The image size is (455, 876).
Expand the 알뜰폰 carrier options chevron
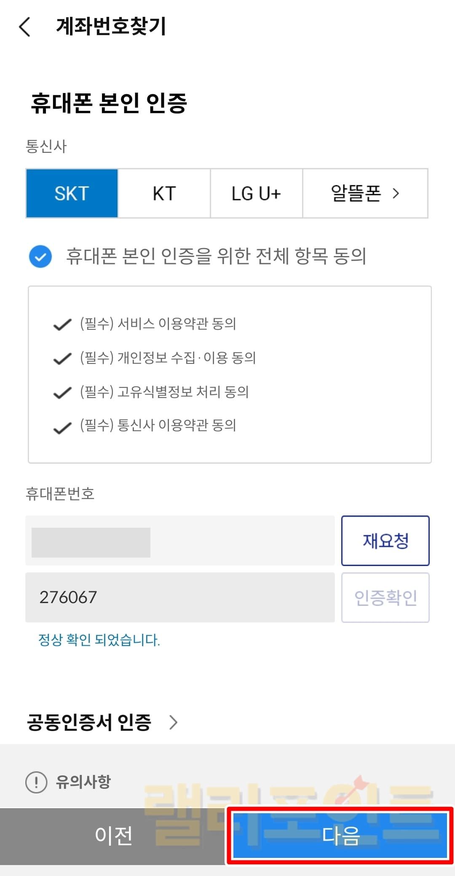395,194
